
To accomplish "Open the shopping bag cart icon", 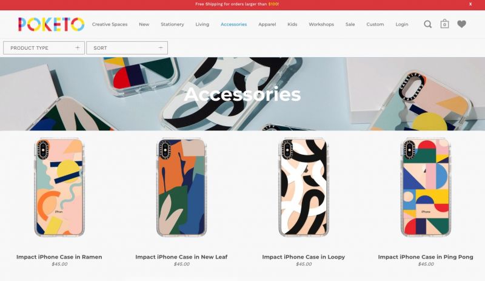I will click(x=444, y=24).
